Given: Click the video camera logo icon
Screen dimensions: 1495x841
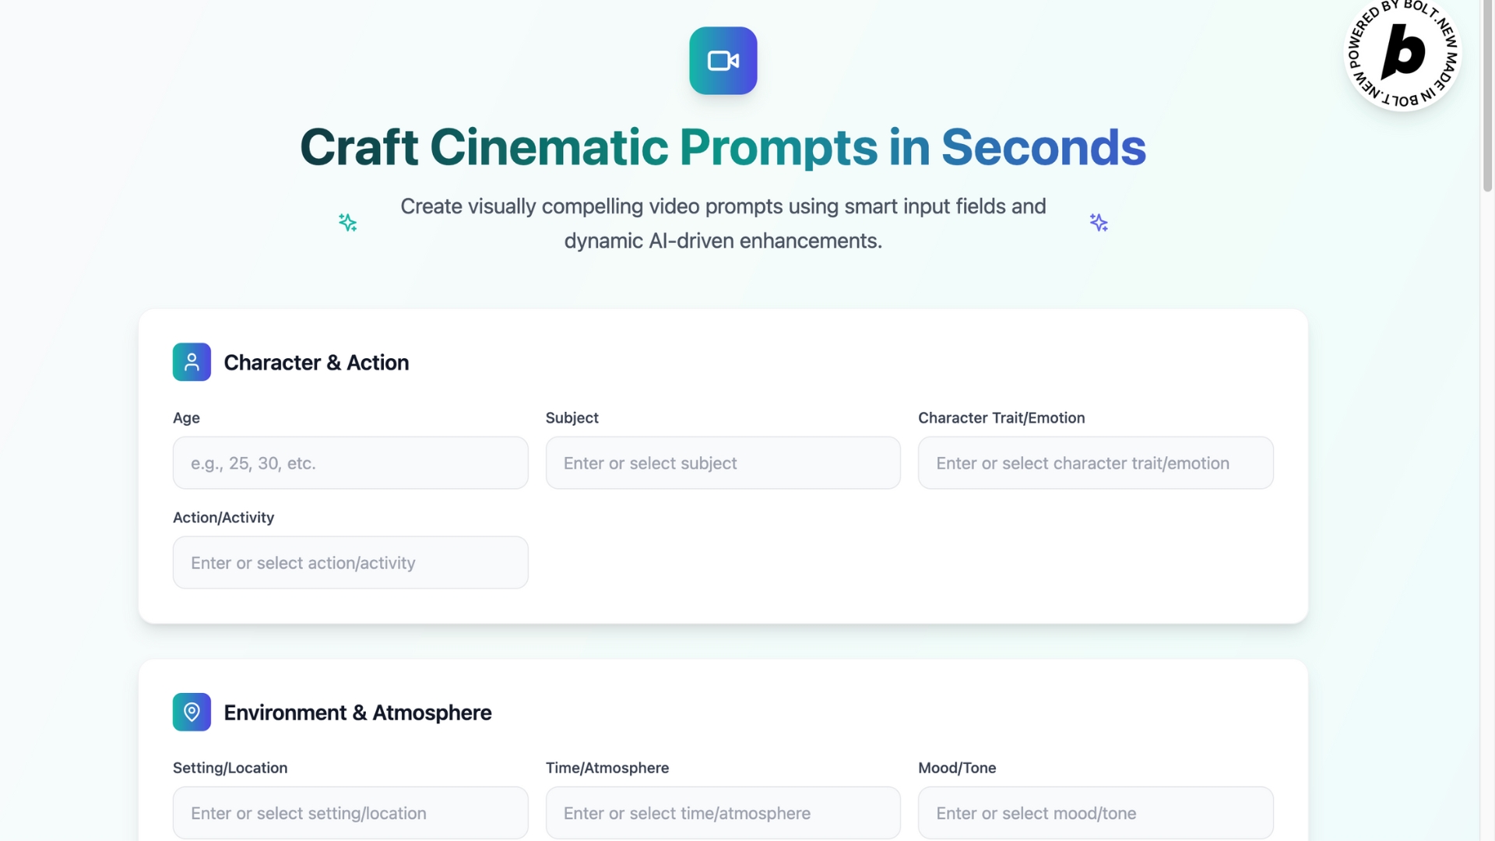Looking at the screenshot, I should tap(723, 61).
